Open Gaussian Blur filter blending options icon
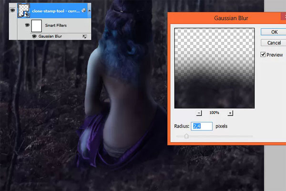Viewport: 286px width, 191px height. [84, 37]
